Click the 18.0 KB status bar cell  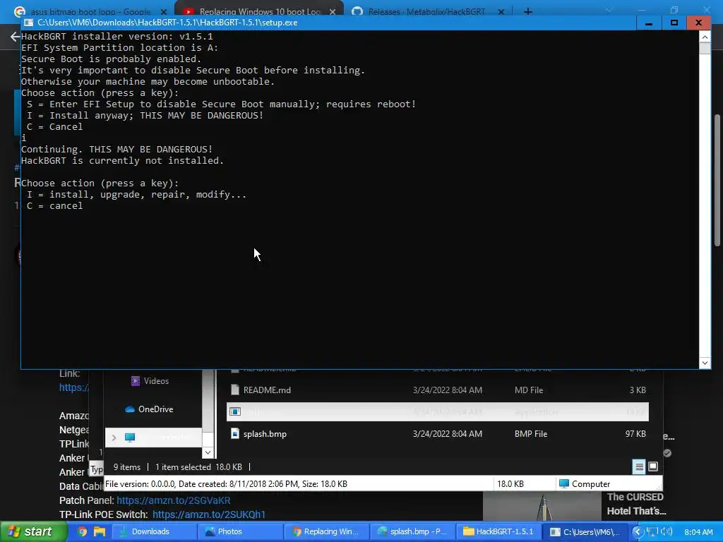pyautogui.click(x=510, y=484)
